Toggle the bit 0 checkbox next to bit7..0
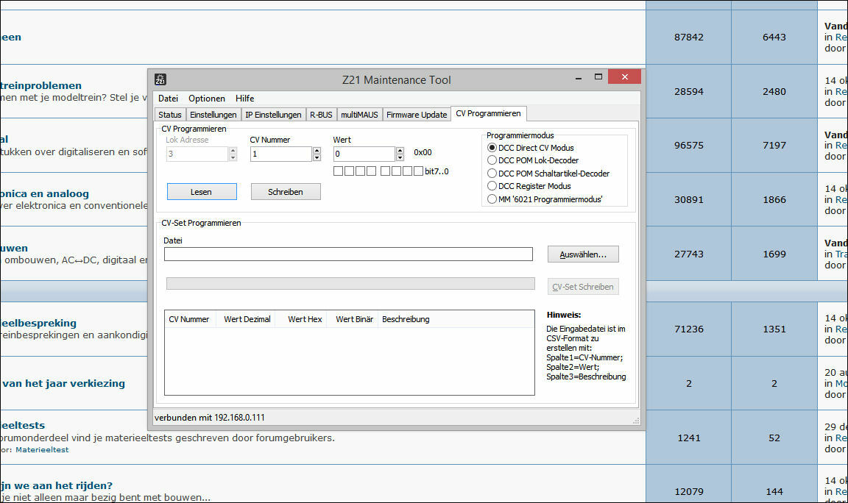 (418, 171)
